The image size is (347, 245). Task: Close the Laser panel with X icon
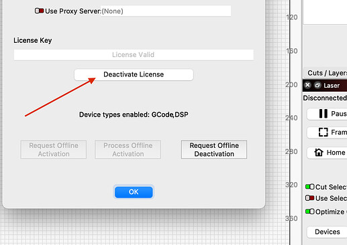[x=307, y=85]
